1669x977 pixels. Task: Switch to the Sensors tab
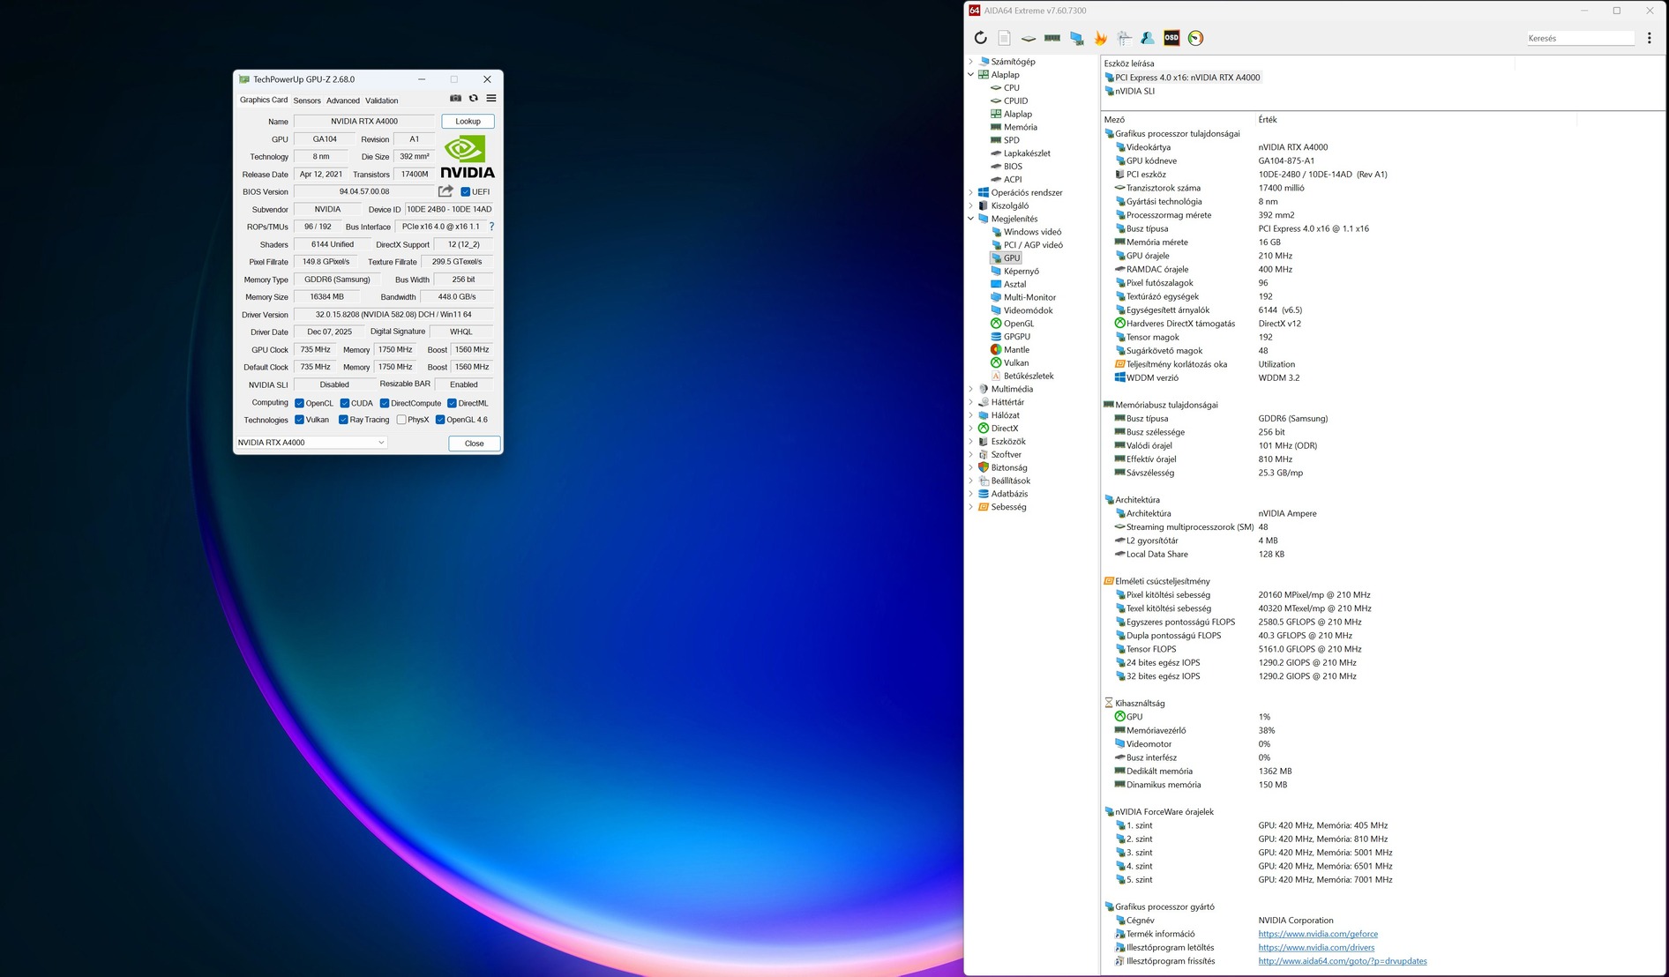click(x=307, y=101)
